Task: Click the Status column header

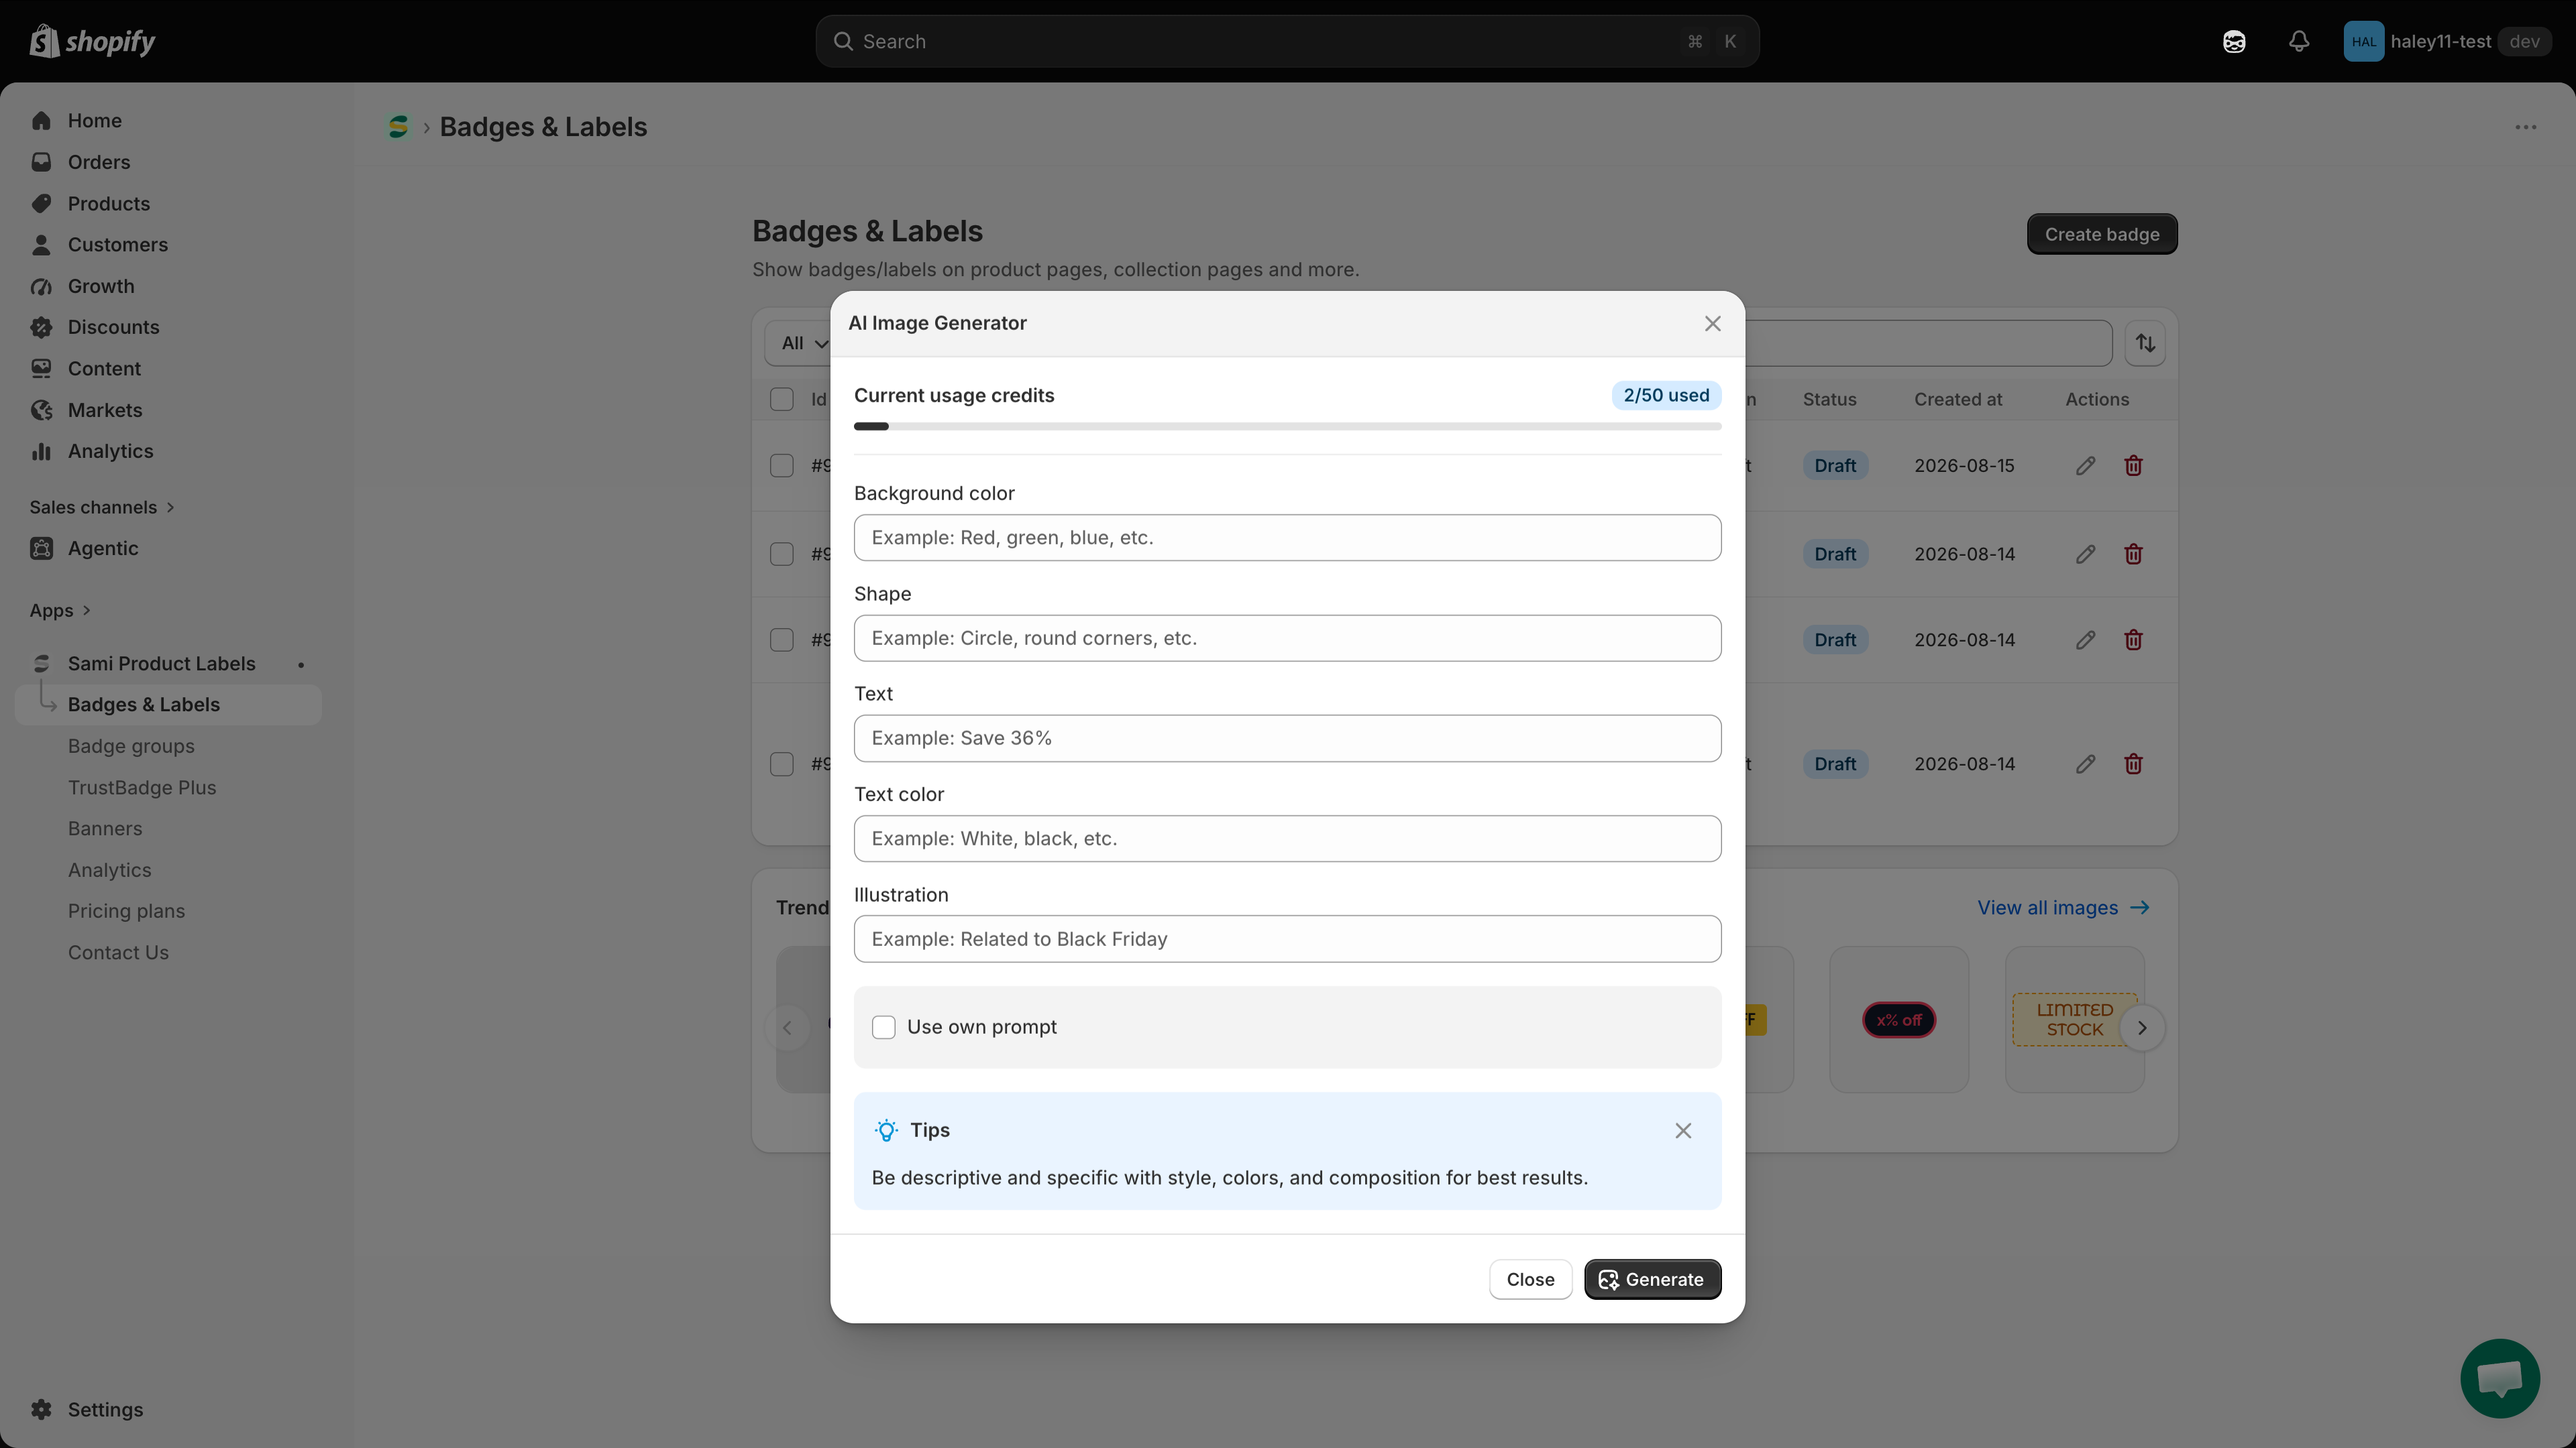Action: pyautogui.click(x=1829, y=399)
